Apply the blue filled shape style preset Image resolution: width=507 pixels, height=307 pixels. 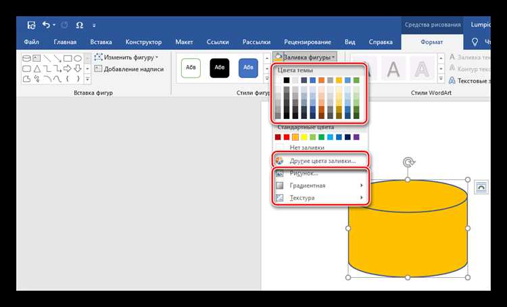point(248,68)
